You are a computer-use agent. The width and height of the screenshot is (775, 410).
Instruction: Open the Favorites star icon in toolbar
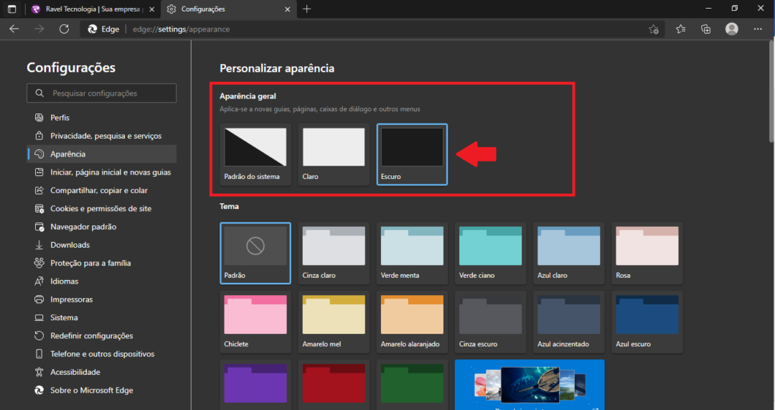680,29
